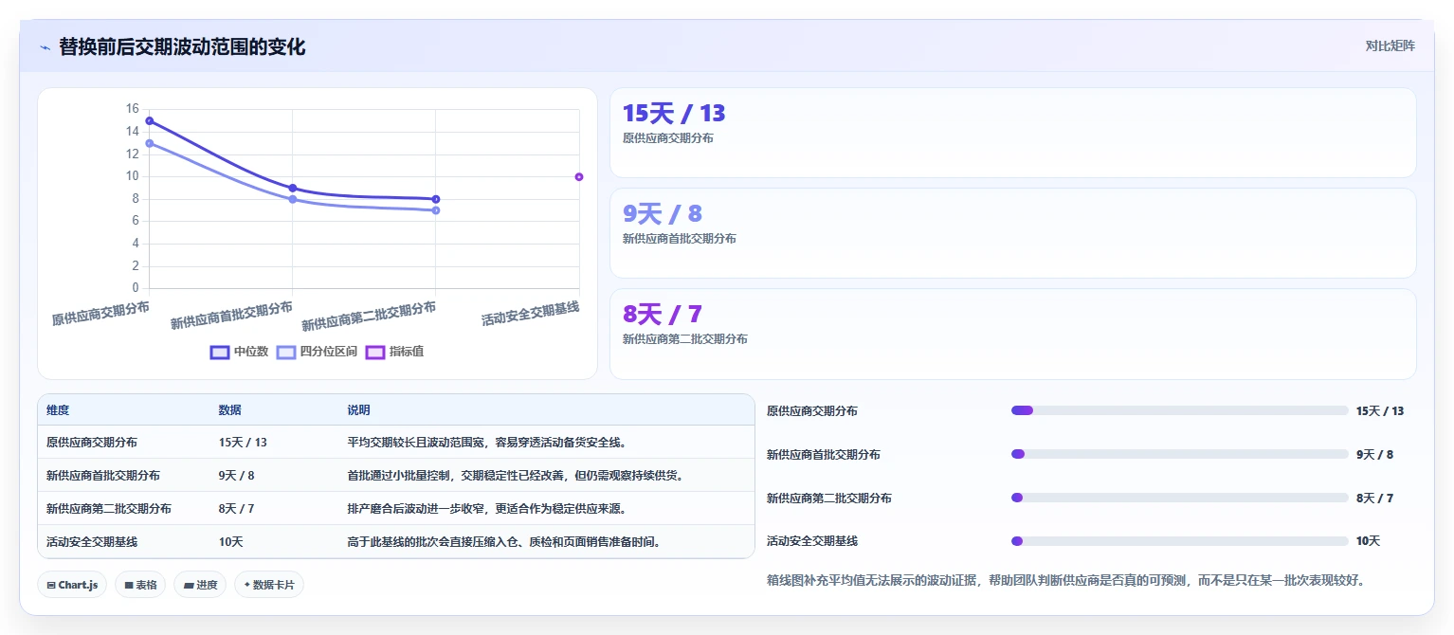Click the 箱线图补充平均值 footnote text
Screen dimensions: 1454x635
pos(1065,580)
